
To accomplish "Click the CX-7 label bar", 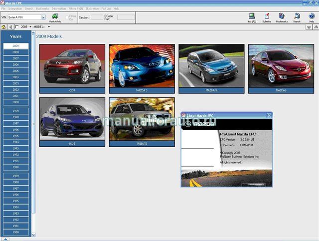I will pyautogui.click(x=72, y=90).
